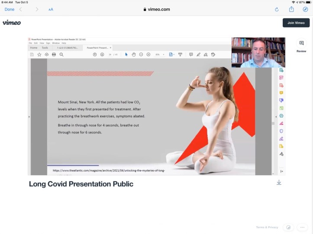Click the print icon in Acrobat toolbar
This screenshot has width=313, height=234.
(54, 54)
